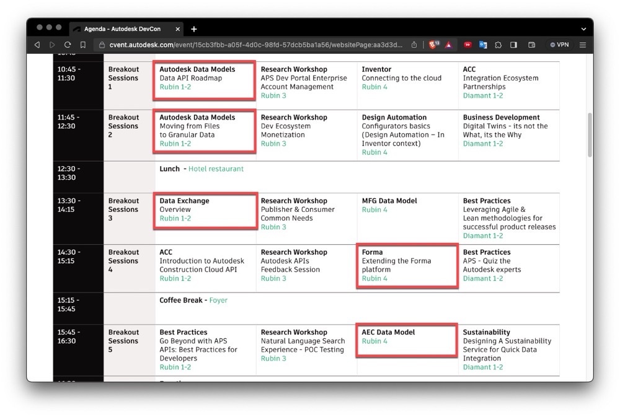
Task: Toggle the browser sidebar panel
Action: (x=514, y=45)
